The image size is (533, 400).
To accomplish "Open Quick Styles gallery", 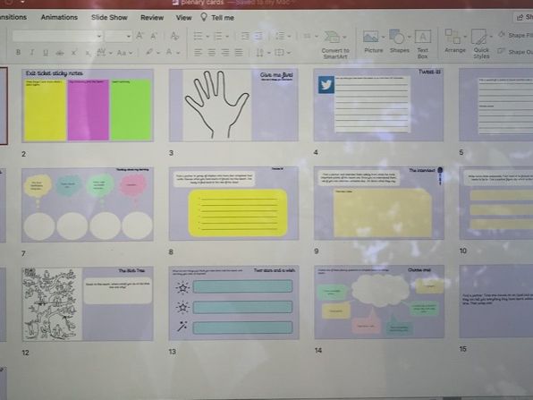I will [x=481, y=44].
